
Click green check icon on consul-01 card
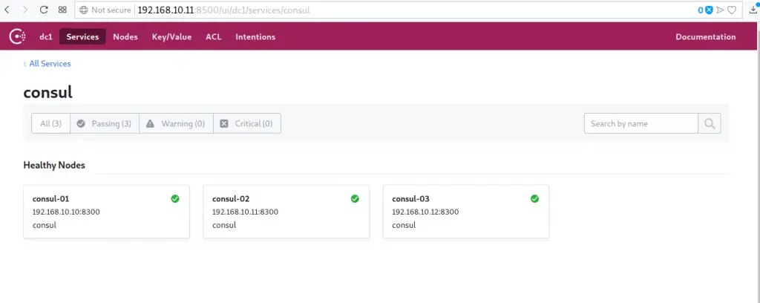(x=175, y=199)
